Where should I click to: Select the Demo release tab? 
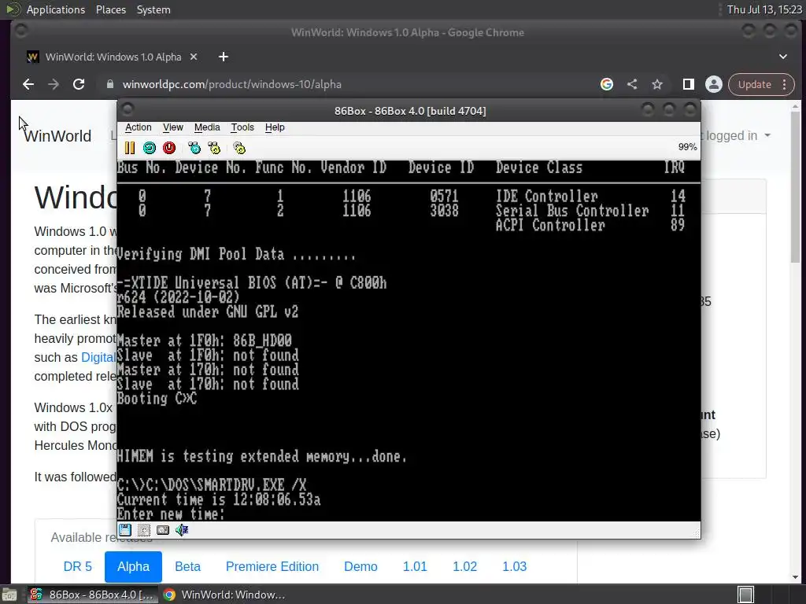[x=360, y=566]
